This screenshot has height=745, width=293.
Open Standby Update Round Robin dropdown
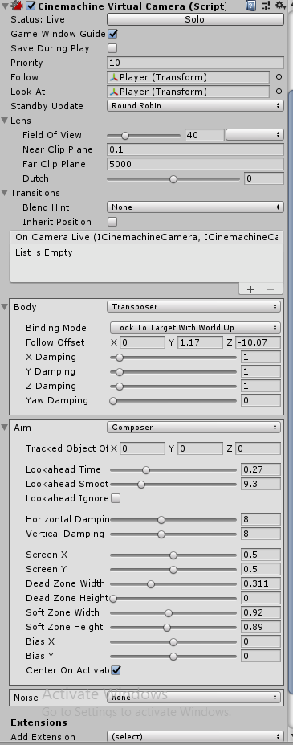pyautogui.click(x=195, y=106)
